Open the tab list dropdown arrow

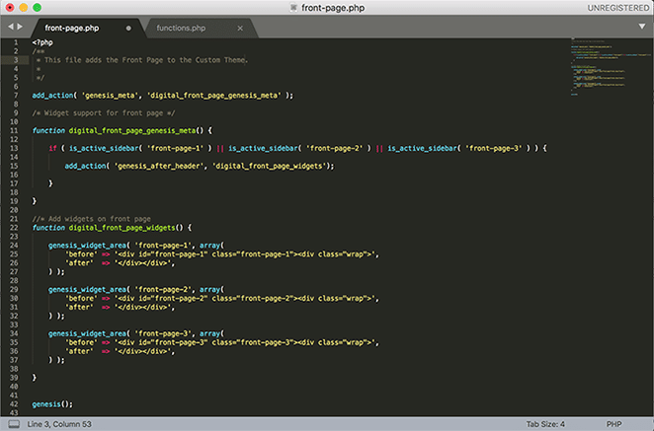pyautogui.click(x=641, y=27)
